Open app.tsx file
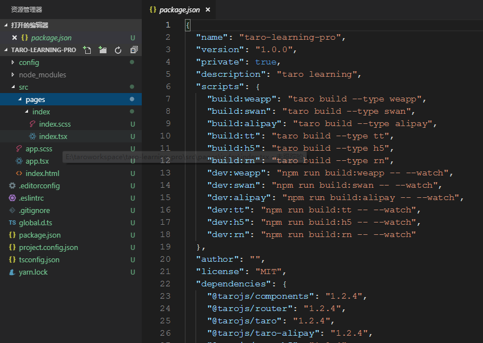Image resolution: width=483 pixels, height=343 pixels. (71, 161)
